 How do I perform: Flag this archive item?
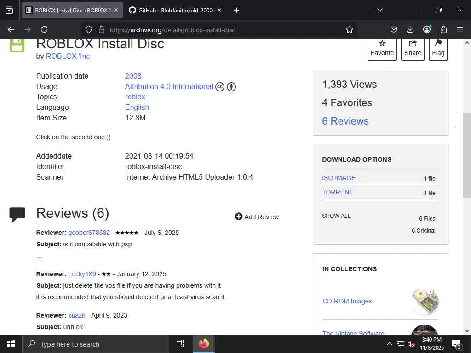click(438, 49)
